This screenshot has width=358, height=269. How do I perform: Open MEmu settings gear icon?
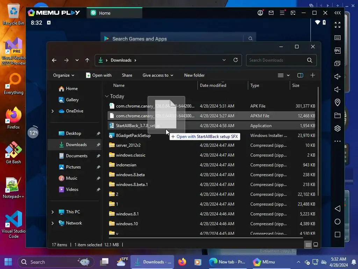click(x=337, y=128)
